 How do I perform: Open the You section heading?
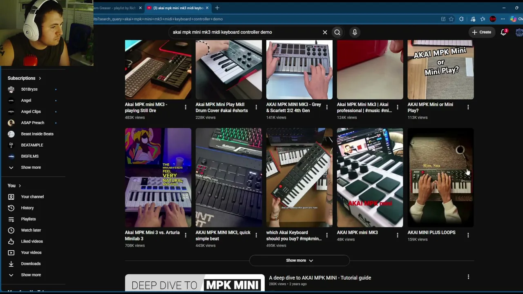point(14,186)
